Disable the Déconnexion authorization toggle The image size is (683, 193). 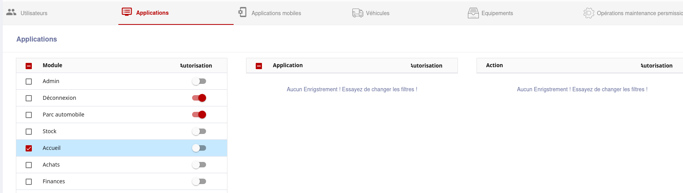coord(199,98)
